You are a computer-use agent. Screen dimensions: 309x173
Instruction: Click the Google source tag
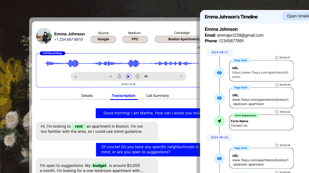coord(103,39)
